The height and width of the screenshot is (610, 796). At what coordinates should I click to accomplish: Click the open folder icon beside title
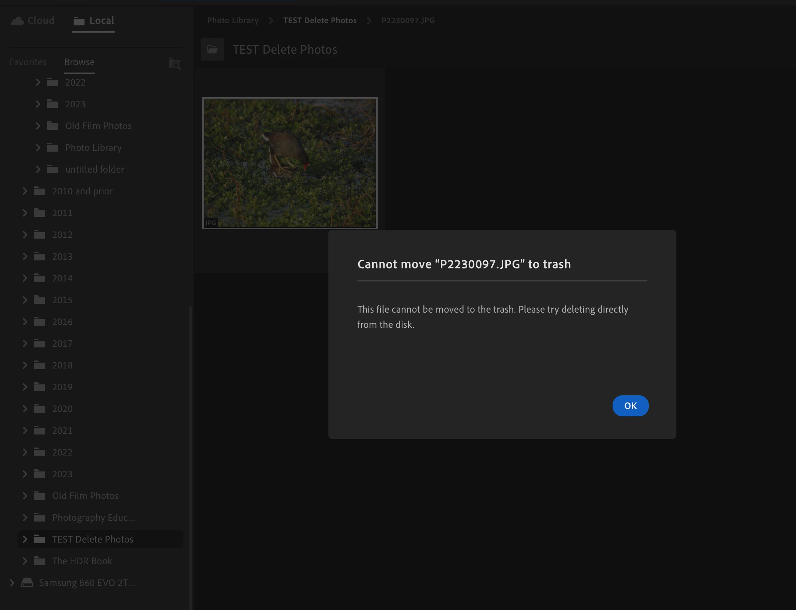(x=212, y=49)
